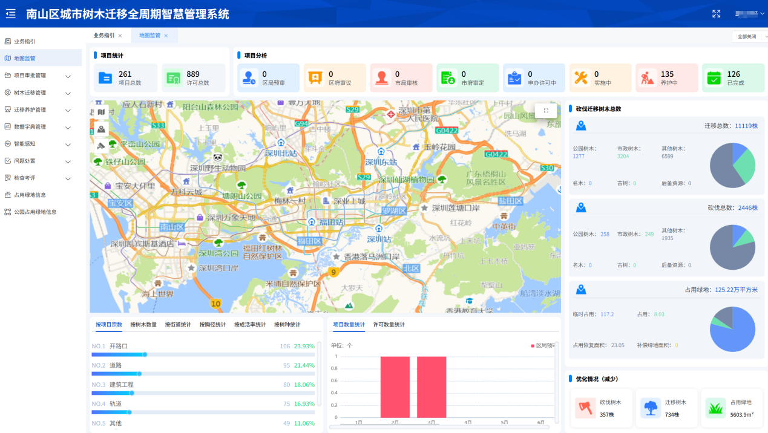Image resolution: width=768 pixels, height=433 pixels.
Task: Click the 养护中 worker status icon
Action: click(x=648, y=78)
